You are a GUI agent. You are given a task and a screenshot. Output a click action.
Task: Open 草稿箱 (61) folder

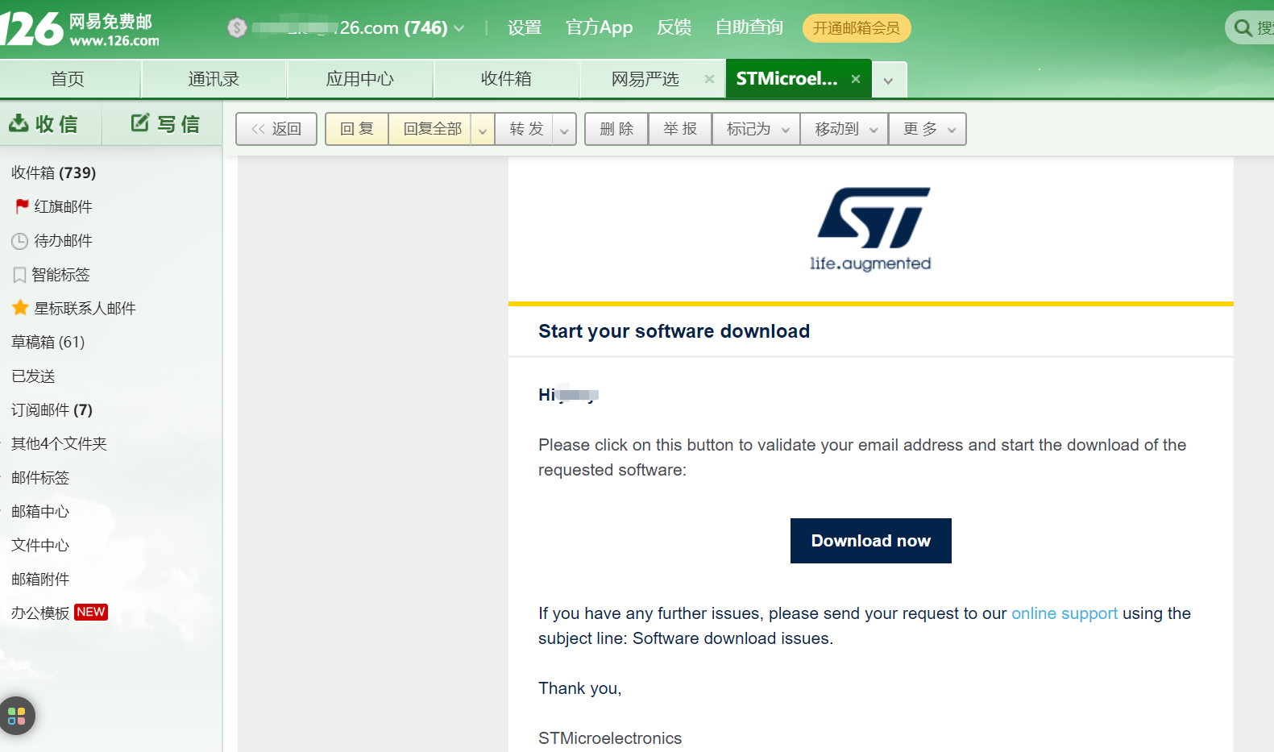[48, 342]
